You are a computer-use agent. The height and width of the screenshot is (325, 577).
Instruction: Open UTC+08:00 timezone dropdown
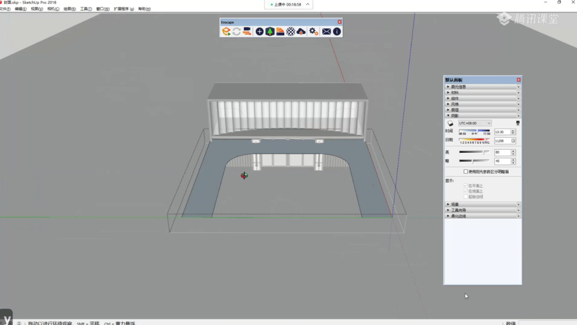475,123
